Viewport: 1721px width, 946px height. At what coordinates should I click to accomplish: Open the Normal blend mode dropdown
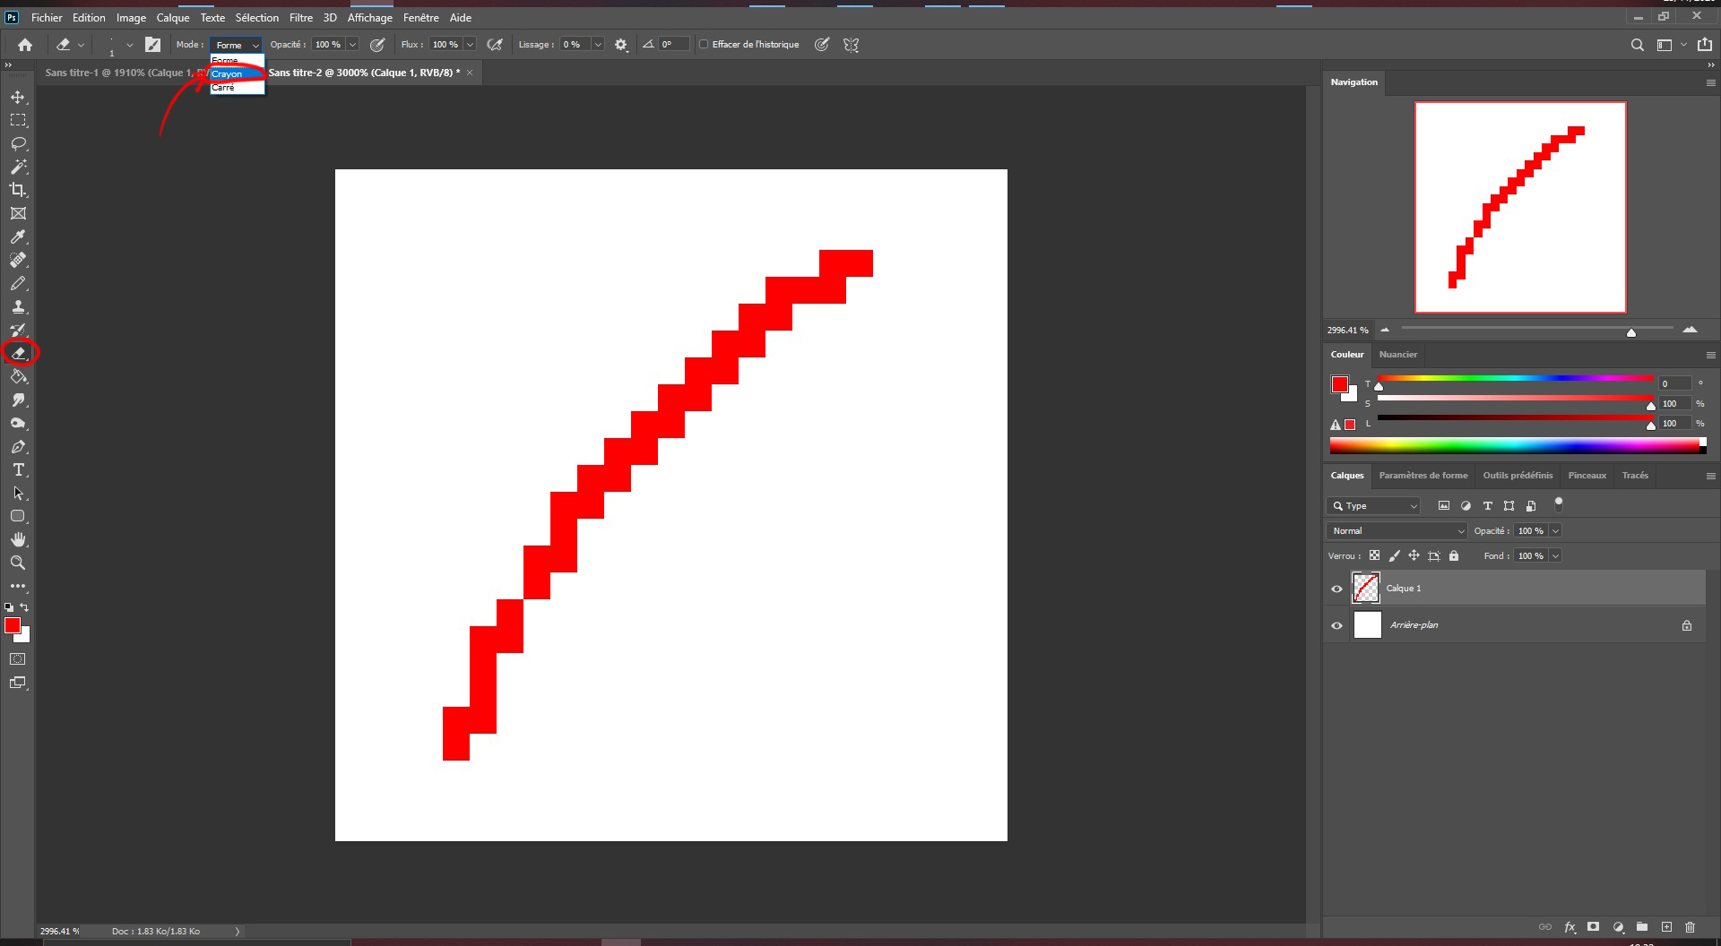point(1395,530)
